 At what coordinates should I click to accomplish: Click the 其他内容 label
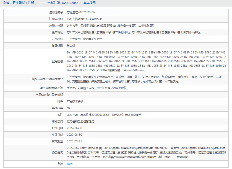coord(57,108)
